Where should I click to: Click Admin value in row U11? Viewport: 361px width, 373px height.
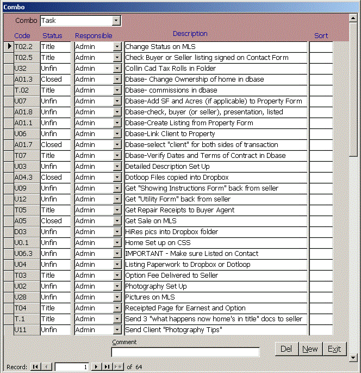pos(94,330)
